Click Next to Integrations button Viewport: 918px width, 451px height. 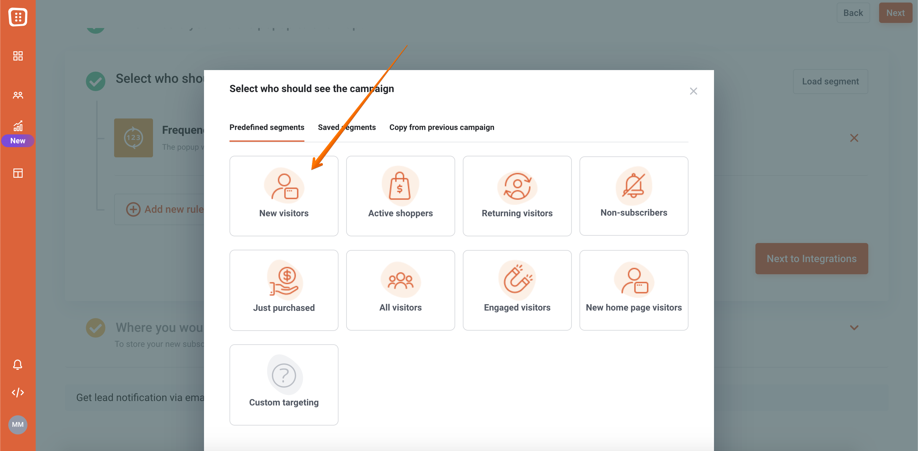812,258
